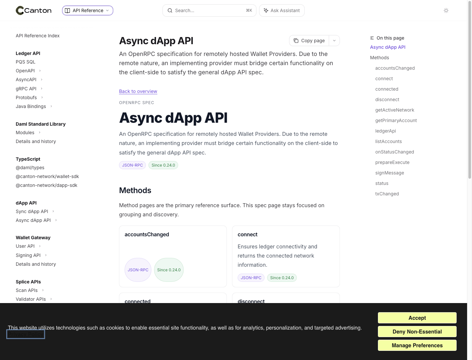Expand the Protobufs chevron
Image resolution: width=472 pixels, height=360 pixels.
(x=42, y=98)
